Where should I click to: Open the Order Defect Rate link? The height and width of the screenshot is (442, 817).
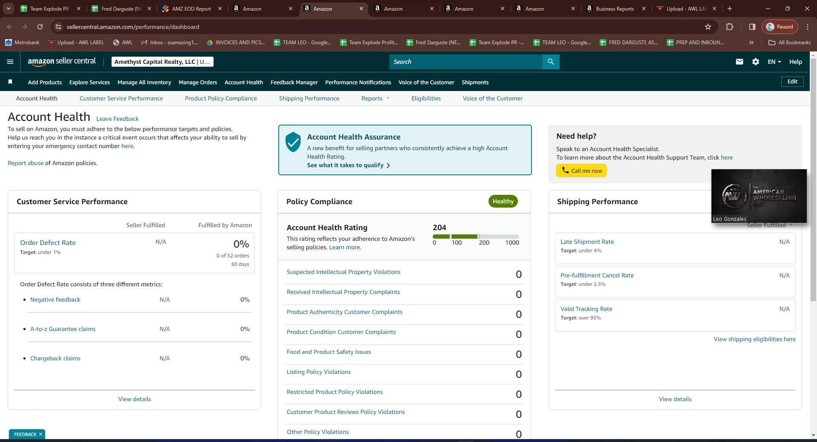[x=48, y=242]
